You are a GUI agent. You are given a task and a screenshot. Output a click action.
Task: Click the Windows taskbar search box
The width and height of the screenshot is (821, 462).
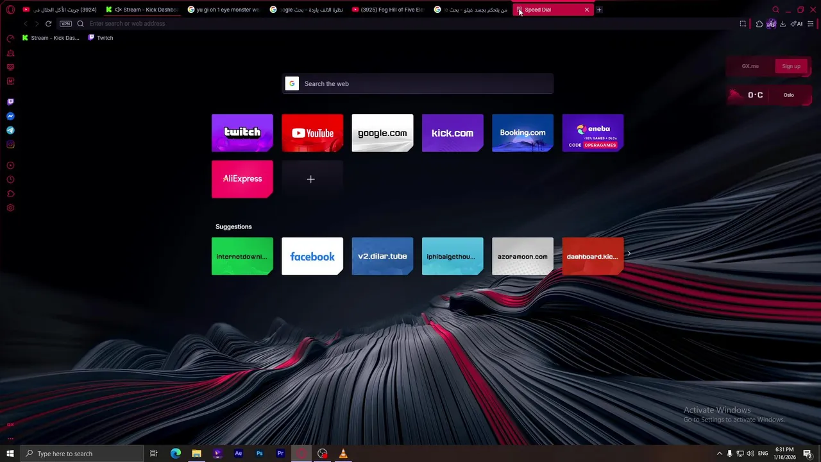coord(81,454)
